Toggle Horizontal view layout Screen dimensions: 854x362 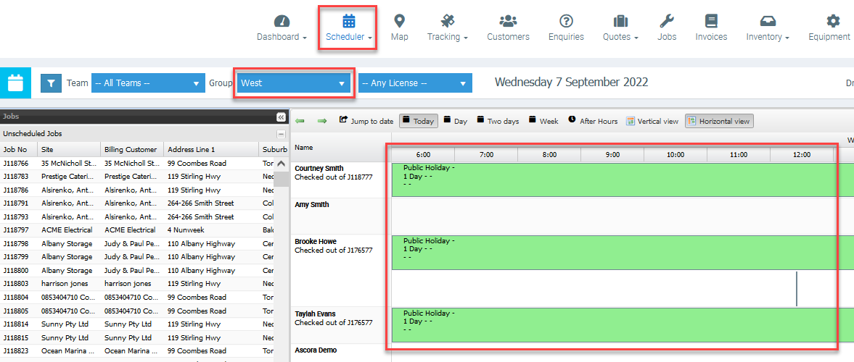719,122
